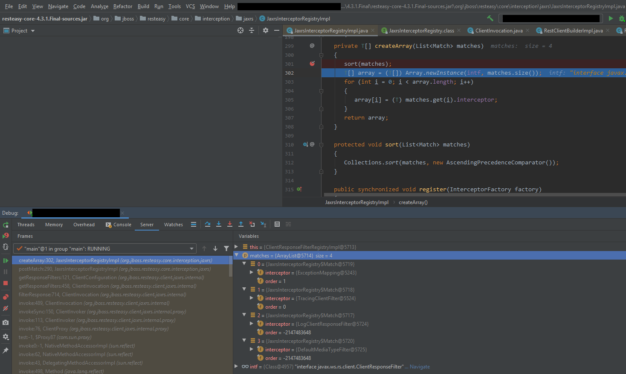Image resolution: width=626 pixels, height=374 pixels.
Task: Toggle the frames filter funnel button
Action: [226, 248]
